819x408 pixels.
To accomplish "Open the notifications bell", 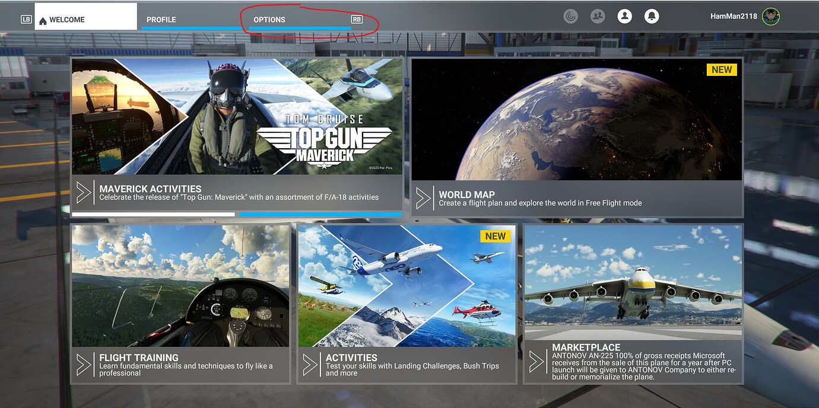I will tap(652, 17).
